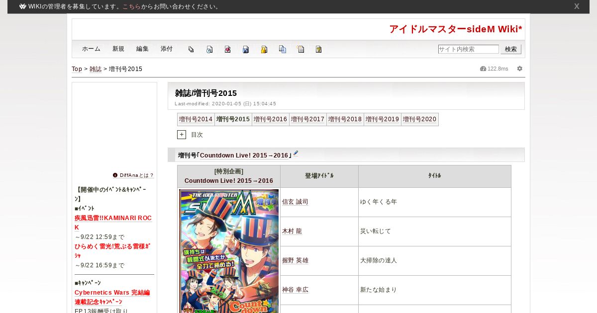Click the blue floppy disk save icon
This screenshot has height=313, width=597.
click(x=246, y=49)
